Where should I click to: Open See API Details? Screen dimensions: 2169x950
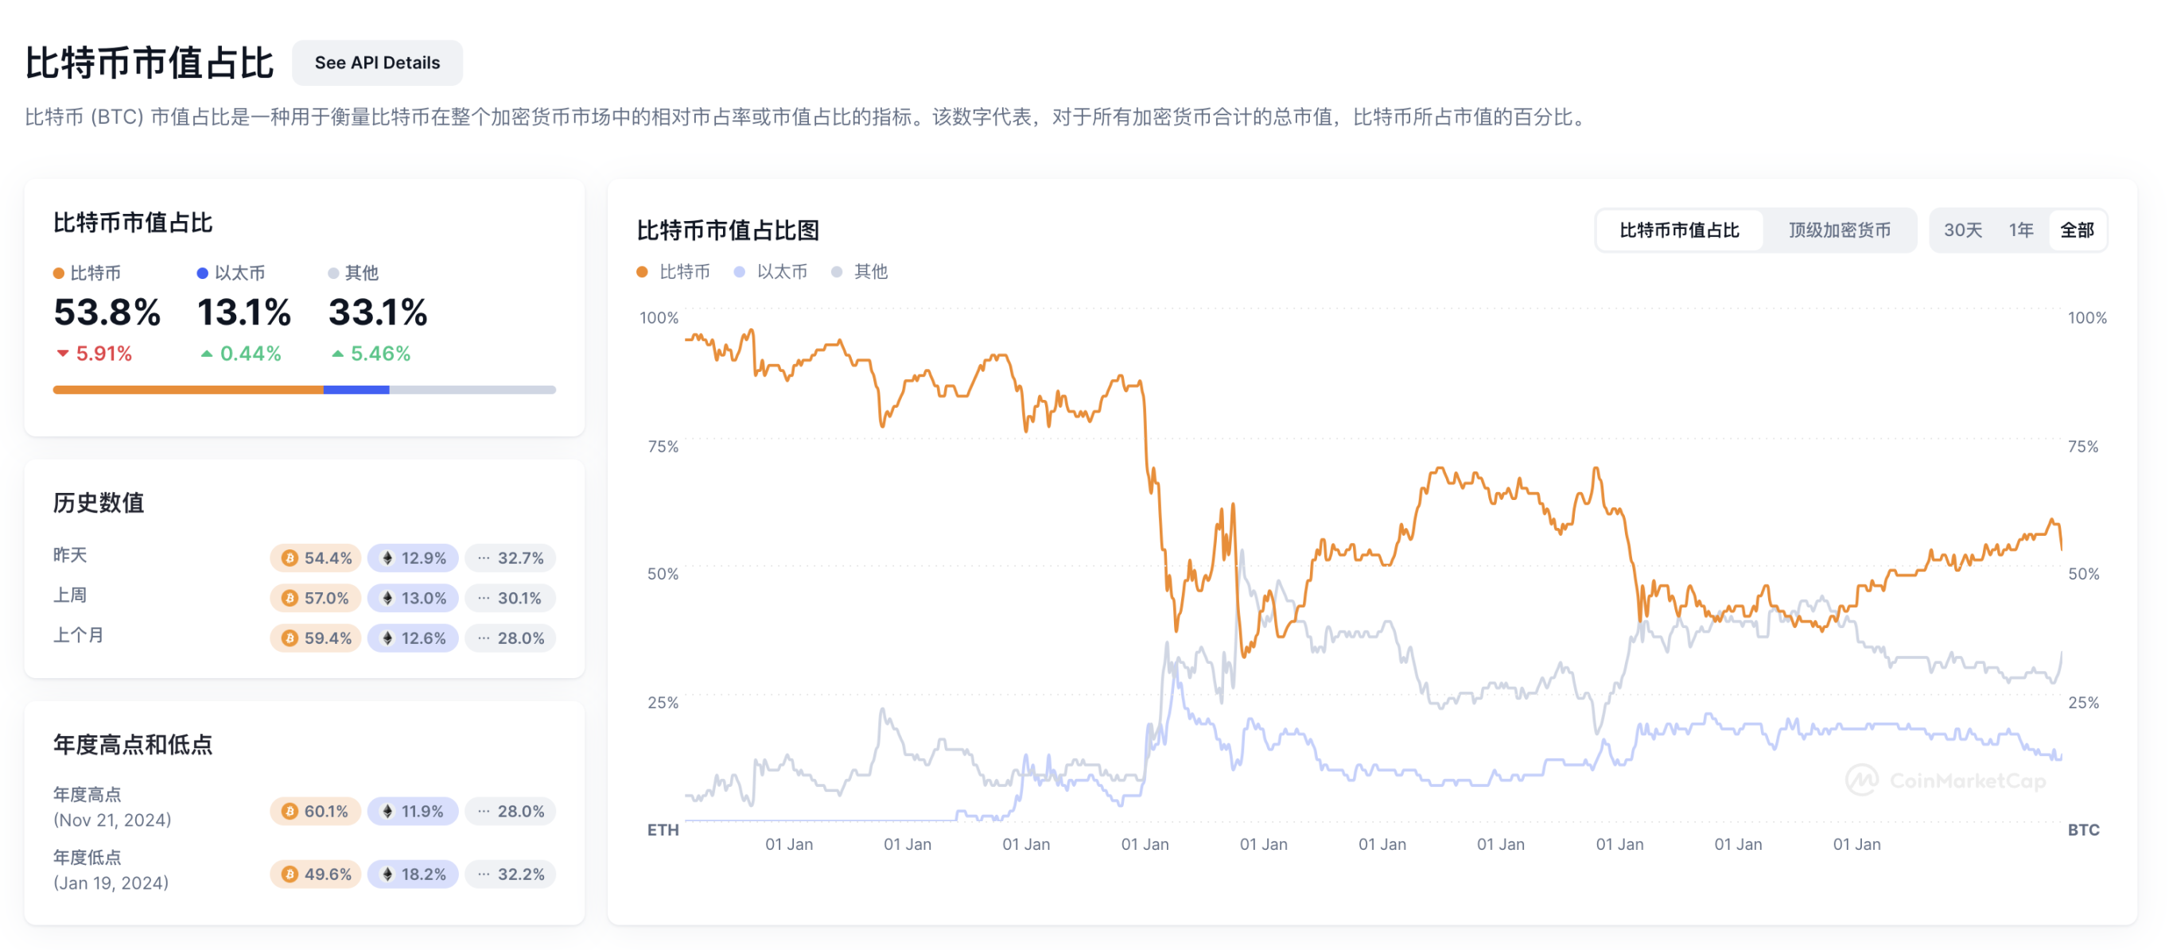pos(376,62)
